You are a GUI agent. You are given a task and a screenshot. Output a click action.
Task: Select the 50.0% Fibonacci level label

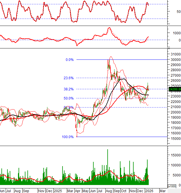point(69,98)
